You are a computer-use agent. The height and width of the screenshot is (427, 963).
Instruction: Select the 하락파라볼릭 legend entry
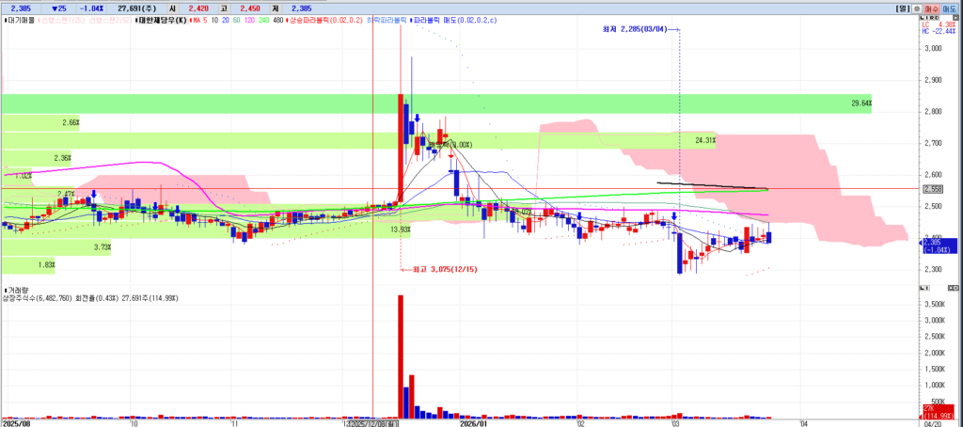390,18
